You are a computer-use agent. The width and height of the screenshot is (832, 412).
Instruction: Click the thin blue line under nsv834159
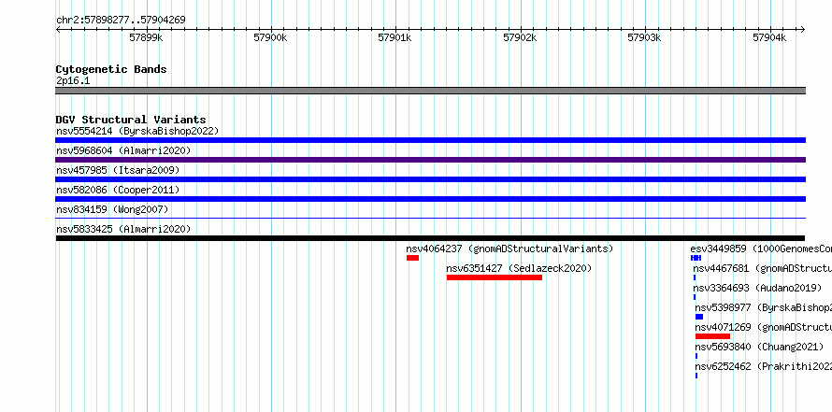[x=430, y=218]
